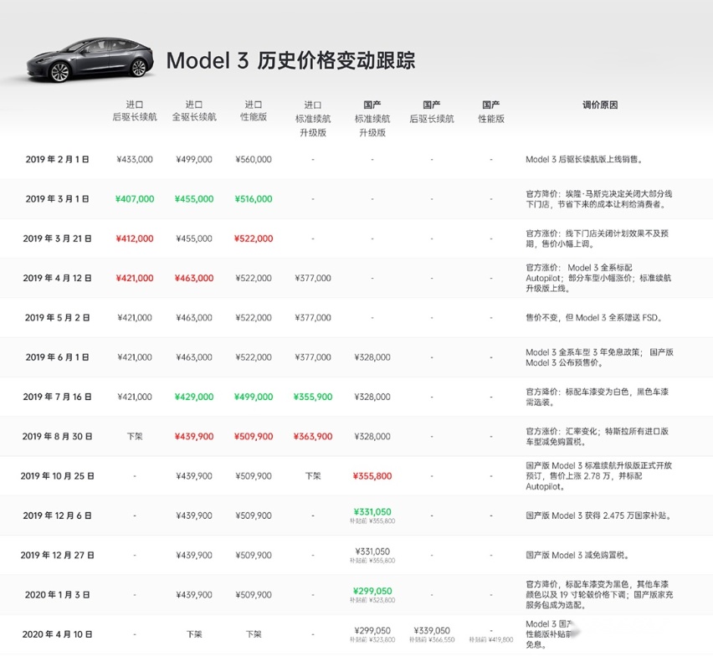Screen dimensions: 713x672
Task: Click the date '2019 年 7 月 16 日'
Action: coord(57,397)
